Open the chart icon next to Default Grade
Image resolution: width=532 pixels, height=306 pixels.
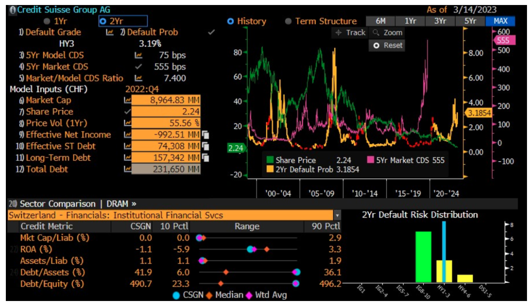[x=110, y=33]
